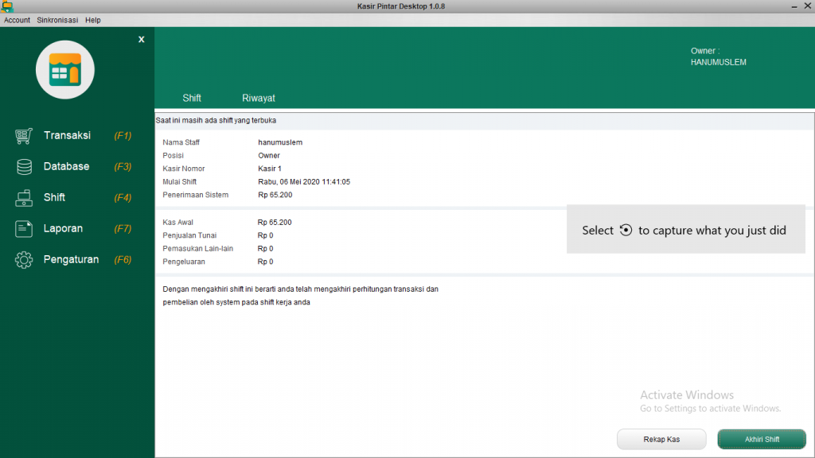Select Laporan label in the sidebar
This screenshot has height=458, width=815.
click(x=63, y=228)
